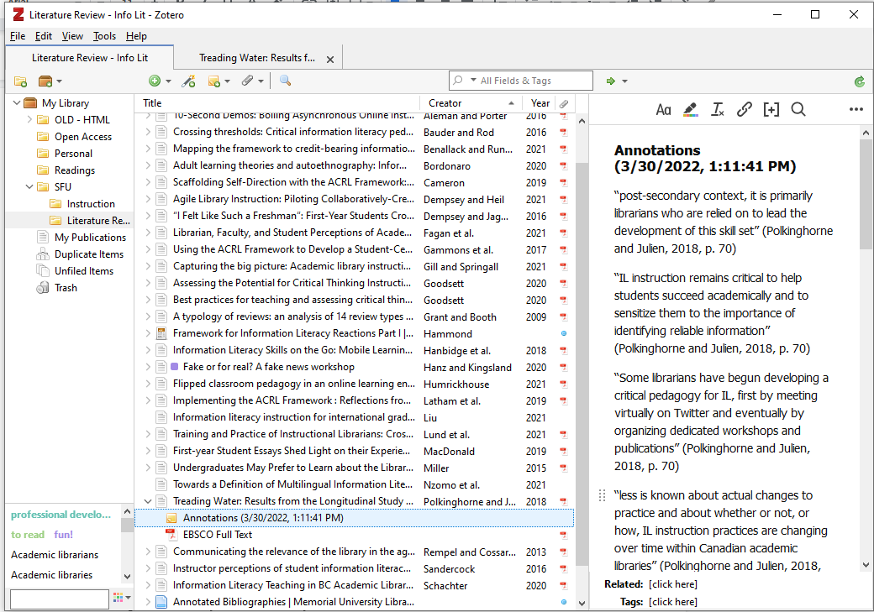
Task: Close the Treading Water tab
Action: [x=330, y=59]
